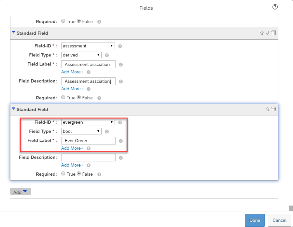This screenshot has width=293, height=227.
Task: Show help for bool Field Type
Action: point(107,132)
